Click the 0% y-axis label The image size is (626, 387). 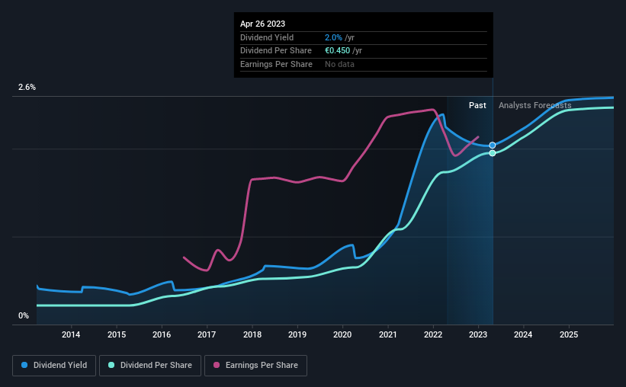click(x=24, y=315)
